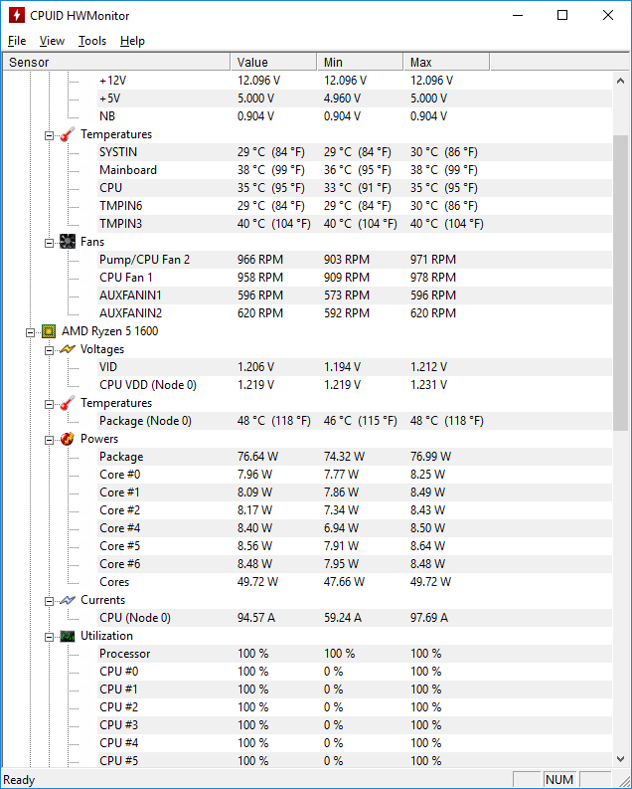Click the thermometer icon beside CPU Temperatures
The image size is (632, 789).
coord(68,403)
